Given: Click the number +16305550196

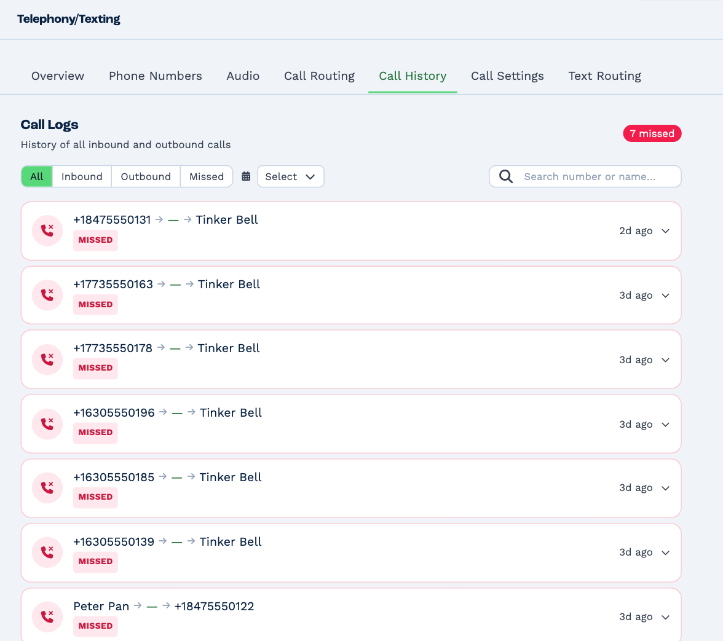Looking at the screenshot, I should pyautogui.click(x=114, y=413).
